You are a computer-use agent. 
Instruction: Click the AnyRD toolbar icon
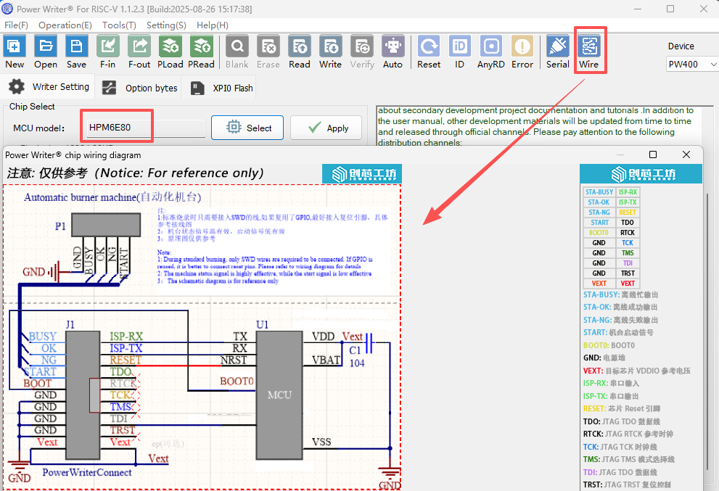click(490, 52)
